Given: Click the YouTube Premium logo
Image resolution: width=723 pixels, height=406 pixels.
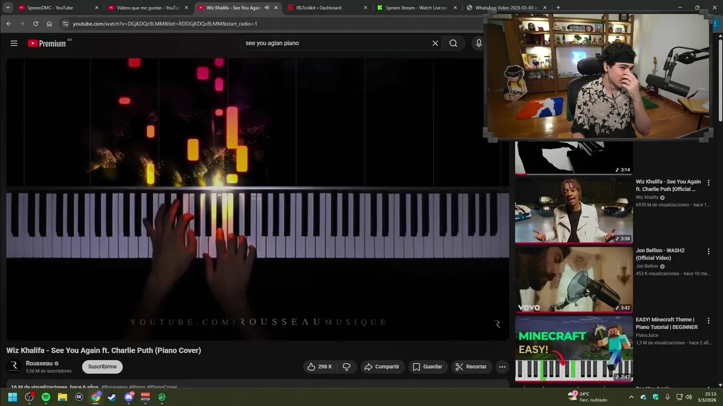Looking at the screenshot, I should click(x=47, y=43).
